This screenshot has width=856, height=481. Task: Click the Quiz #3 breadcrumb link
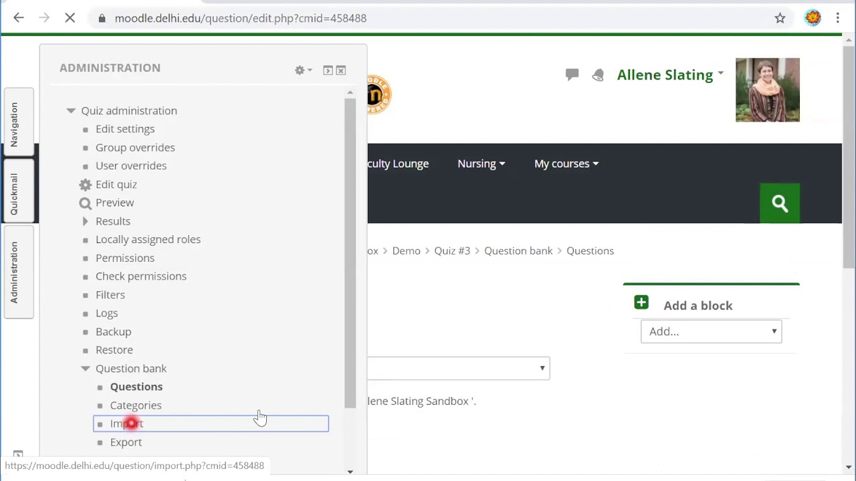pyautogui.click(x=452, y=251)
